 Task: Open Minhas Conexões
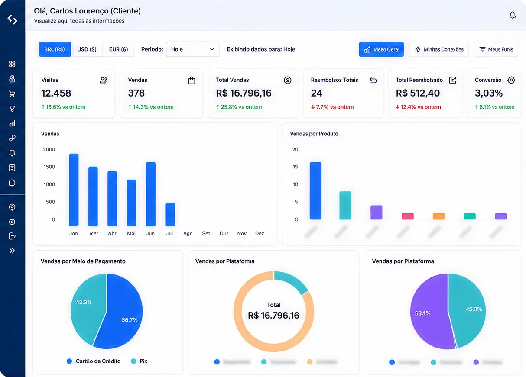click(x=439, y=49)
